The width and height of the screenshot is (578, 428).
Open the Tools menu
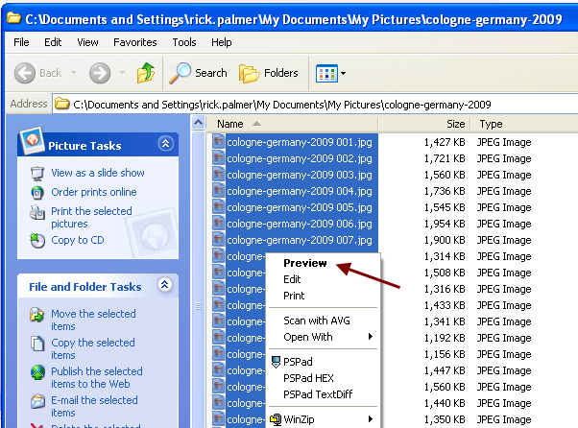pos(184,42)
